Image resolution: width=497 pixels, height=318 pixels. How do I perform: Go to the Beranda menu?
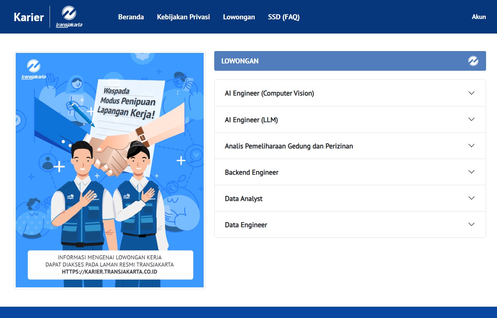point(131,17)
